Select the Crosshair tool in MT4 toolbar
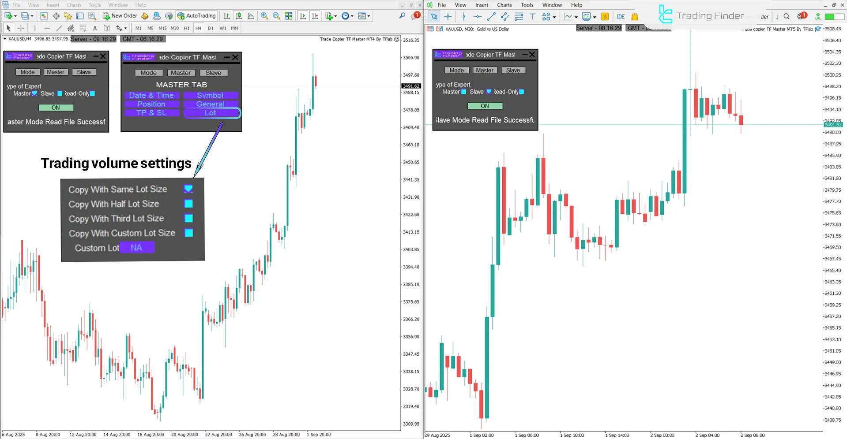The width and height of the screenshot is (847, 439). tap(21, 28)
